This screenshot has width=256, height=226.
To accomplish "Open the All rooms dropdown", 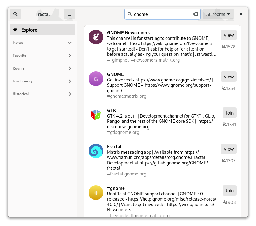I will click(218, 14).
